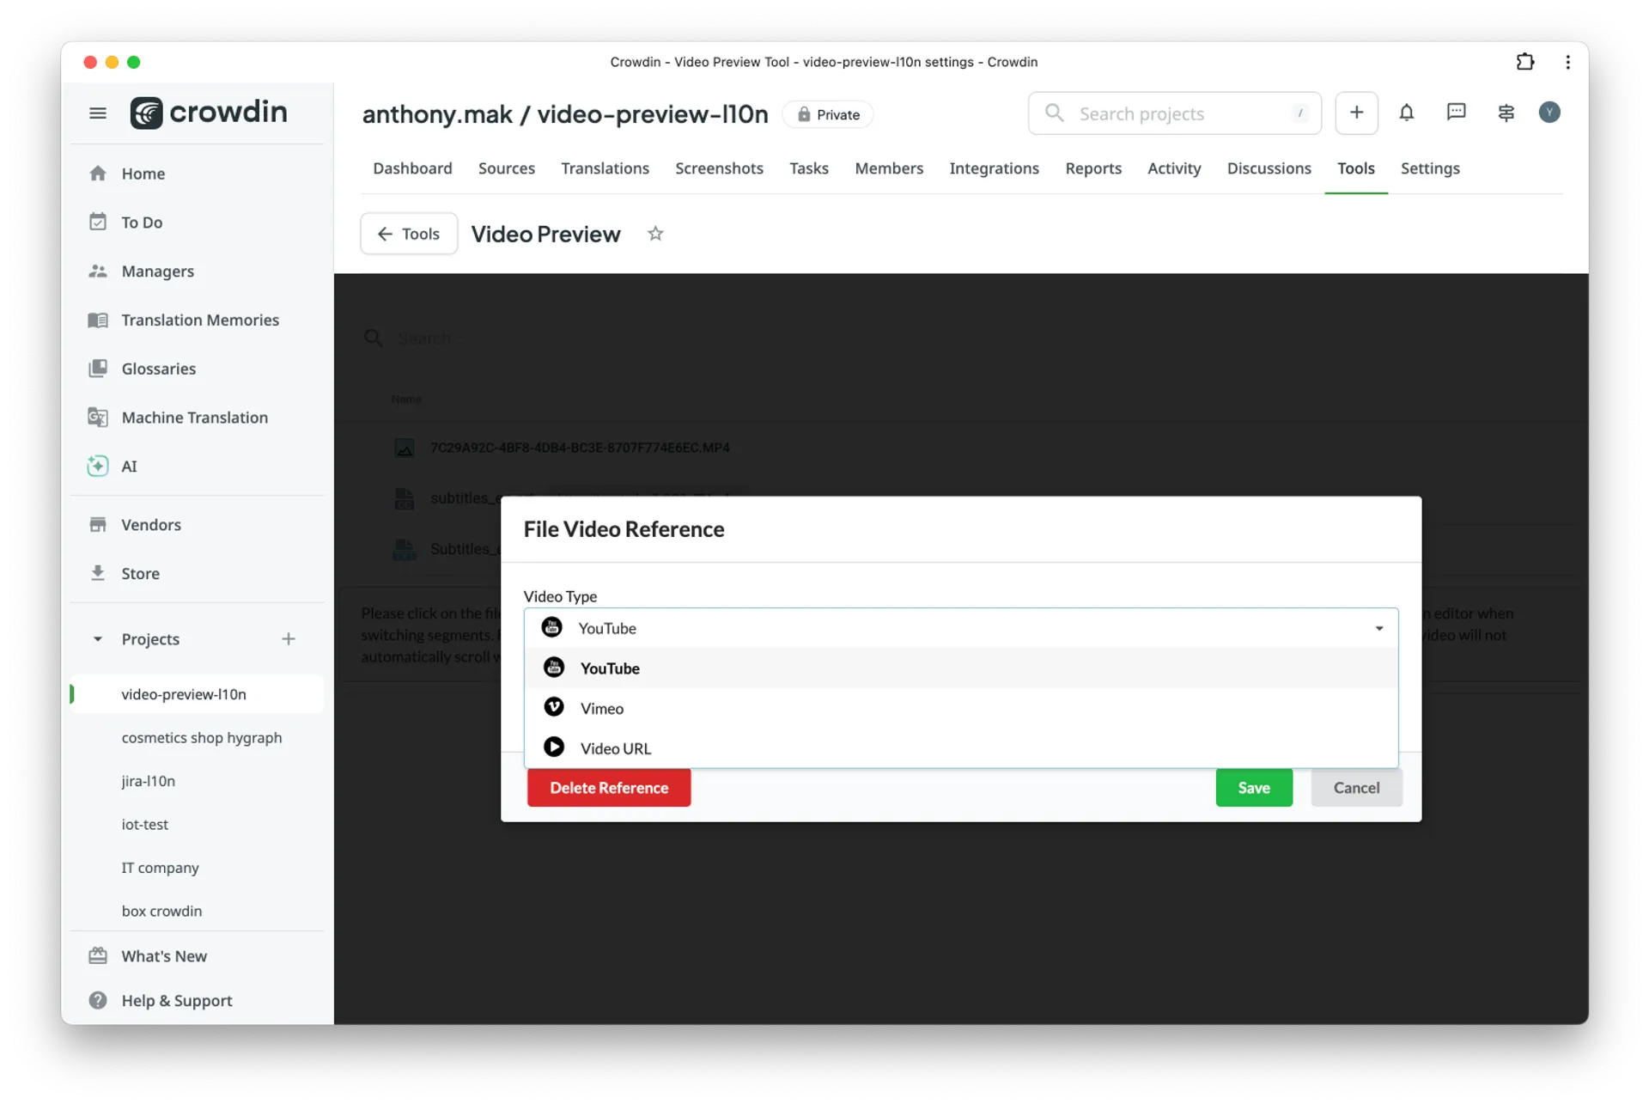
Task: Open the jira-l10n project
Action: click(x=148, y=781)
